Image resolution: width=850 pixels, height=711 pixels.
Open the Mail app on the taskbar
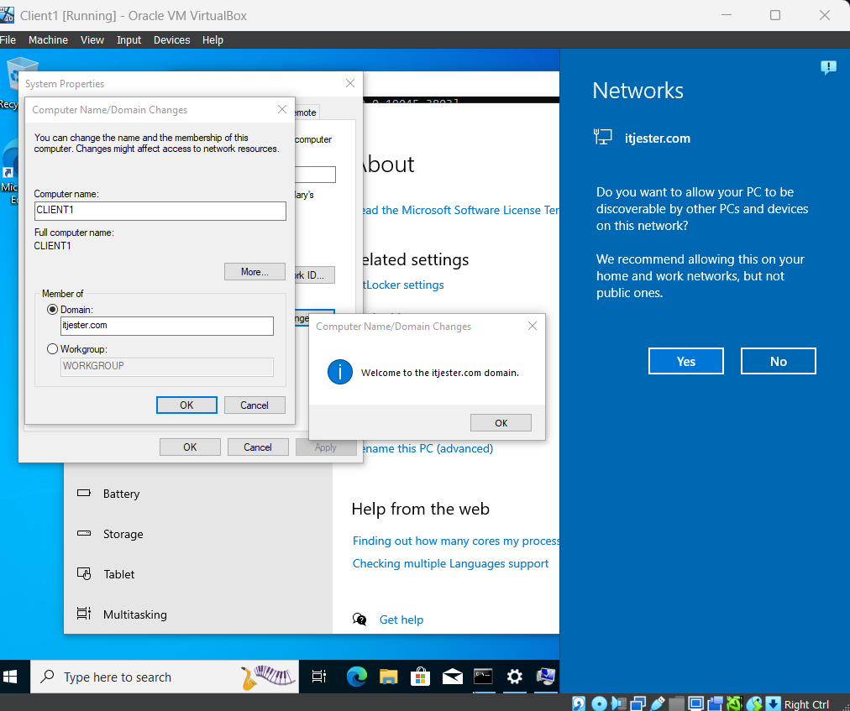click(x=452, y=677)
